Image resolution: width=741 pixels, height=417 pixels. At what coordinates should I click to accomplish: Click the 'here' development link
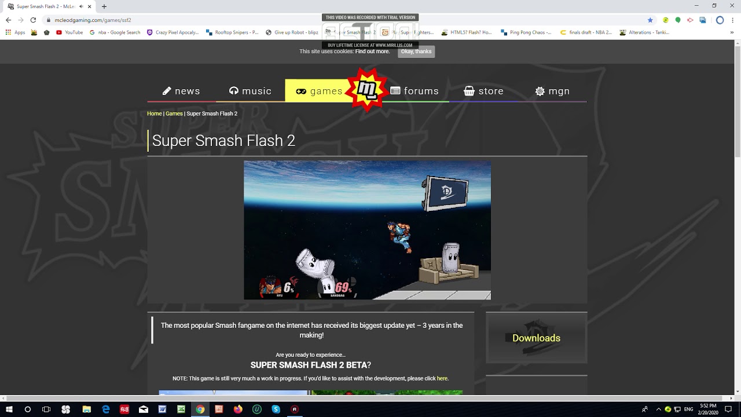click(x=442, y=379)
